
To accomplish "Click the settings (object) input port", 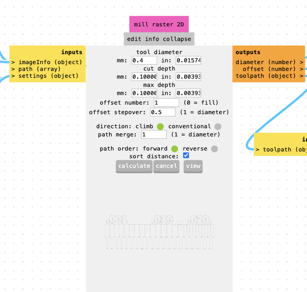I will (45, 76).
